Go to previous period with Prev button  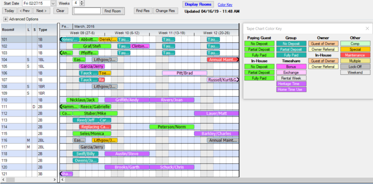click(25, 11)
